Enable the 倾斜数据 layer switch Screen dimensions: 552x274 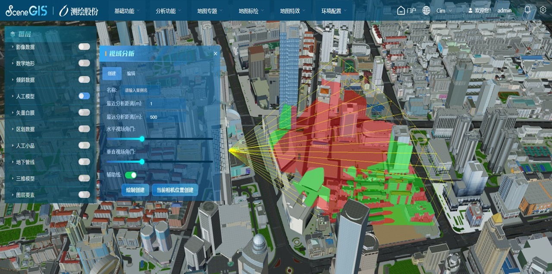click(84, 79)
